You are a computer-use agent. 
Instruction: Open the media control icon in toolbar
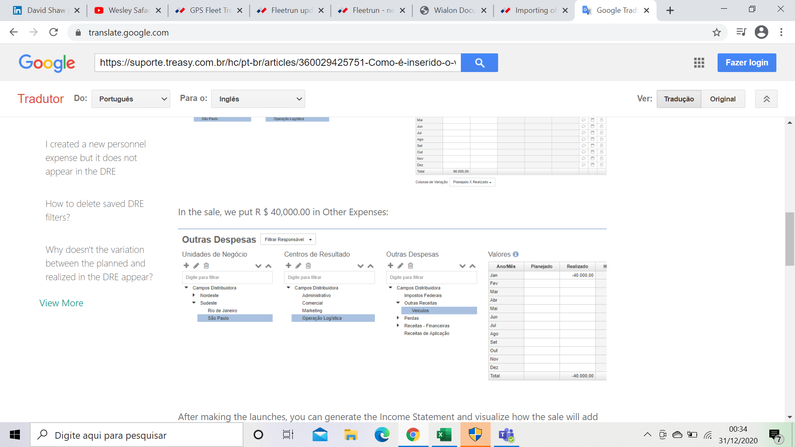click(741, 32)
